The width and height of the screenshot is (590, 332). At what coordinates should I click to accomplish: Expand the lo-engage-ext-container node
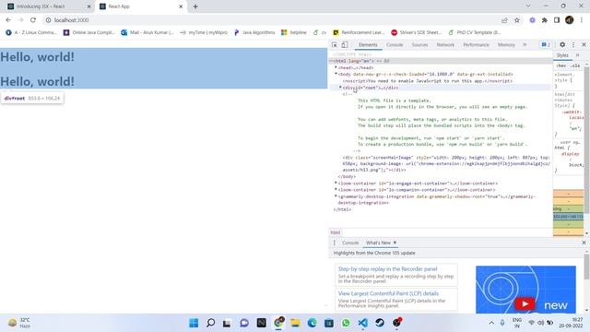336,184
